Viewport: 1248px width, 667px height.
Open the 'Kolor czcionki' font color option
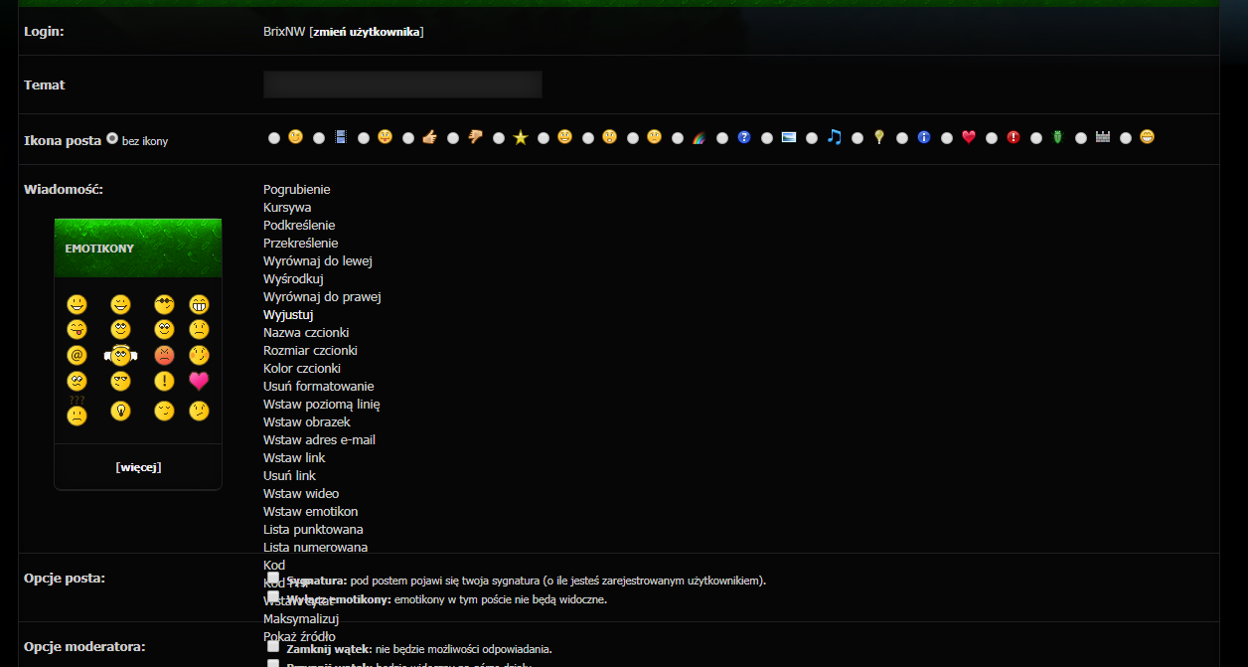pyautogui.click(x=302, y=369)
